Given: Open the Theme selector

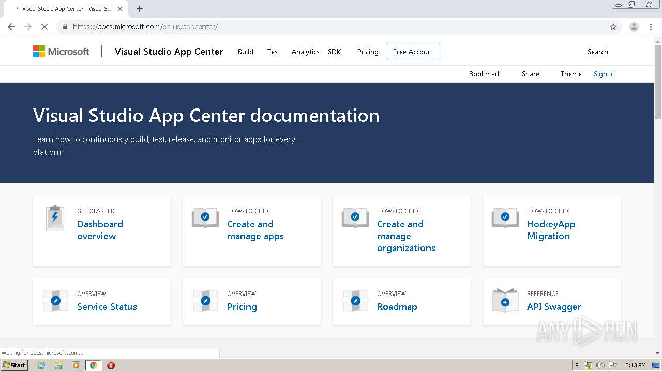Looking at the screenshot, I should pos(571,74).
